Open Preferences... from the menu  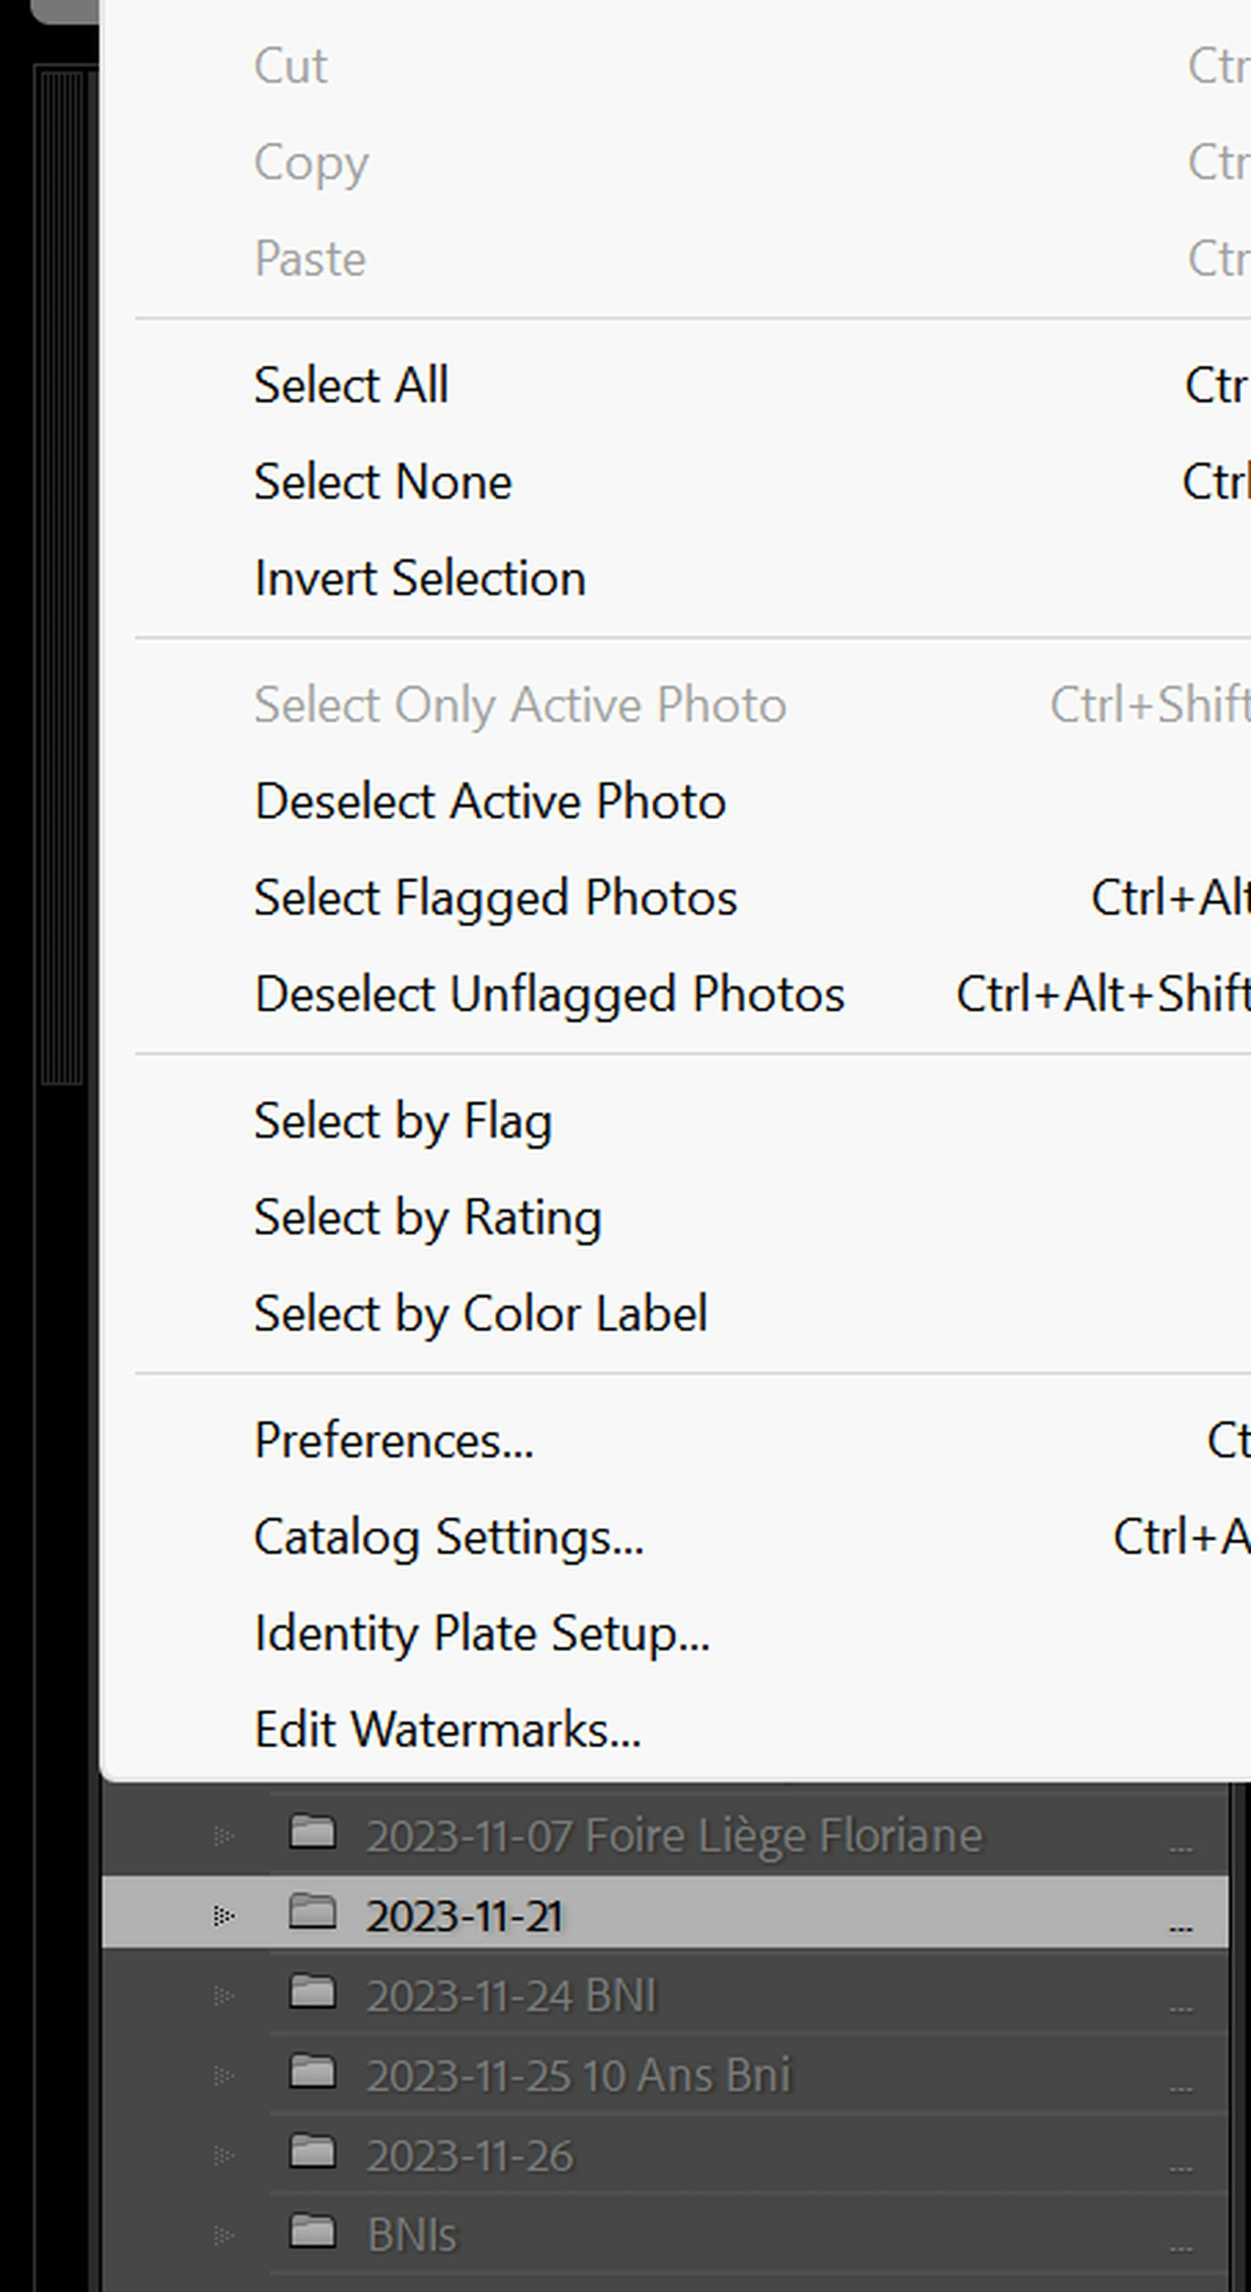393,1439
